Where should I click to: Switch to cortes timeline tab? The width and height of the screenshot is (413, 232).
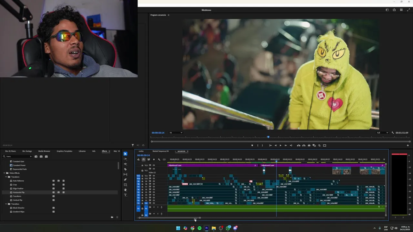(141, 151)
